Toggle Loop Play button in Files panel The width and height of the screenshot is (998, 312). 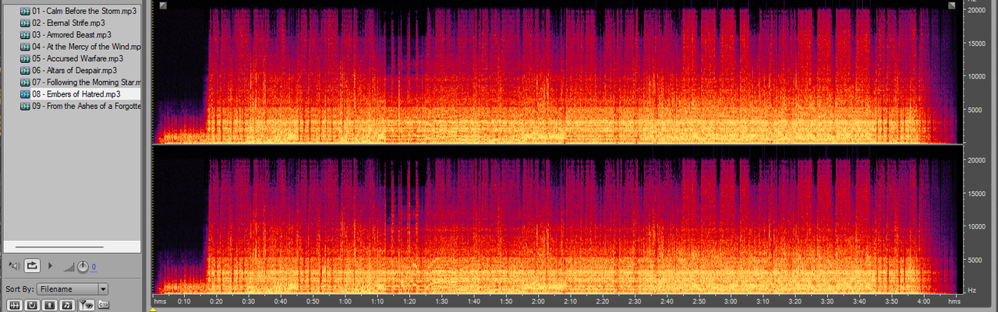[x=32, y=266]
